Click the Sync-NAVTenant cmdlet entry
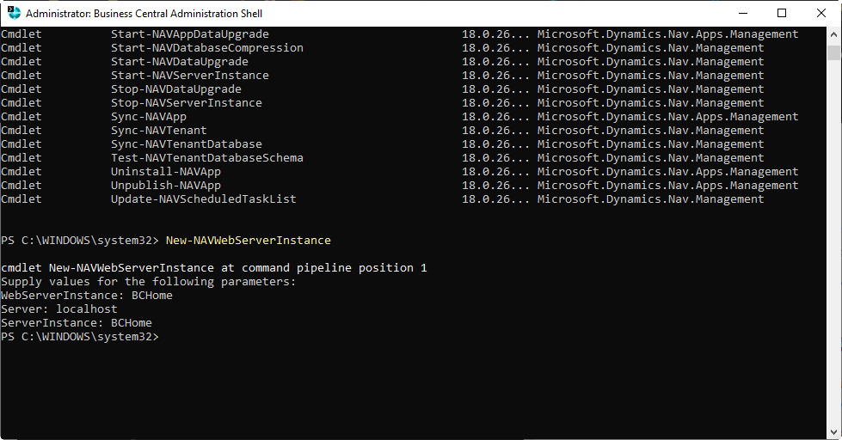This screenshot has height=440, width=842. (x=158, y=131)
